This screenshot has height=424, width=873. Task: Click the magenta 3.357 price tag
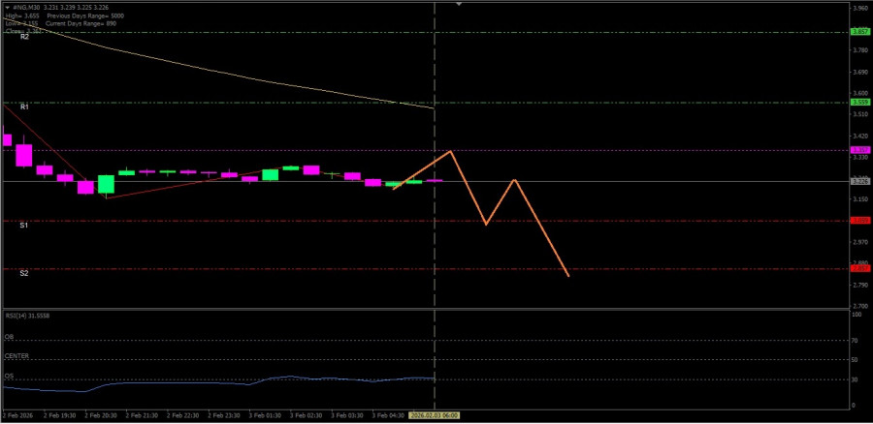(860, 150)
